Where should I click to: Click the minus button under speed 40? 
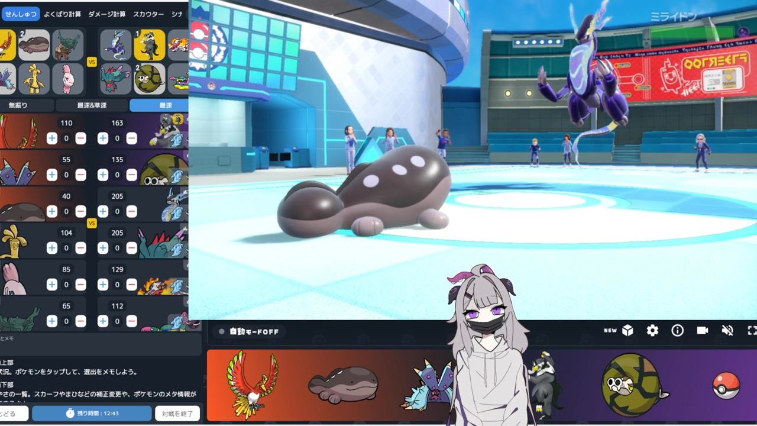[81, 212]
